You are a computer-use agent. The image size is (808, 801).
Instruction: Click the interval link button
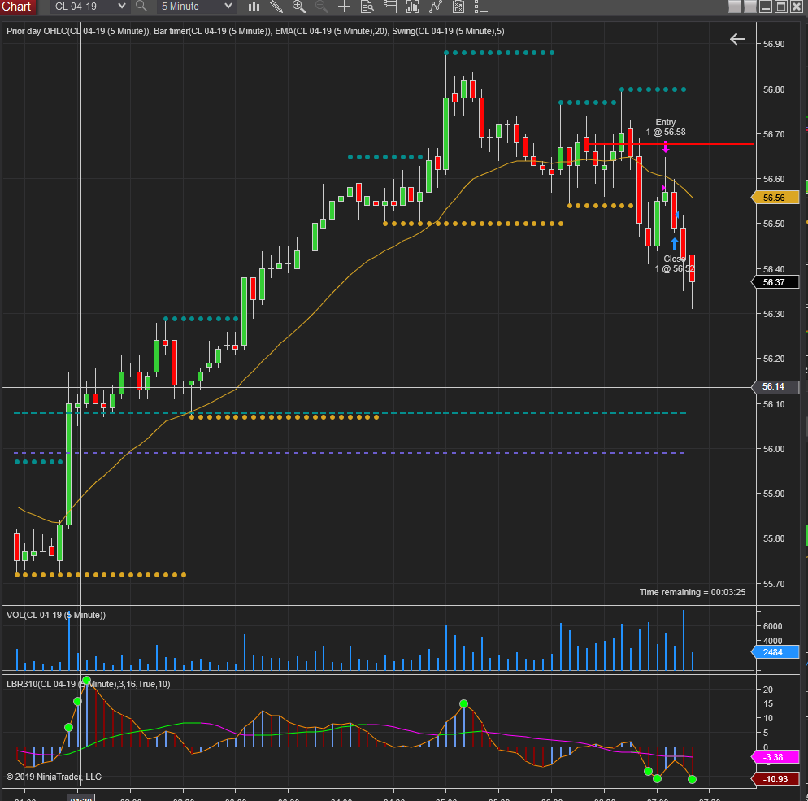(x=750, y=7)
